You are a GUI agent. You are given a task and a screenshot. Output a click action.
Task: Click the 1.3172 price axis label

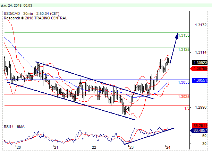201,25
